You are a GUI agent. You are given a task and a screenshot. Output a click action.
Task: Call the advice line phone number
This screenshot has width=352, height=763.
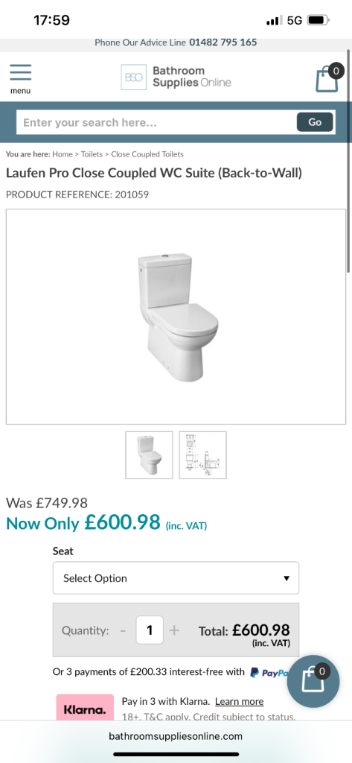click(x=223, y=42)
